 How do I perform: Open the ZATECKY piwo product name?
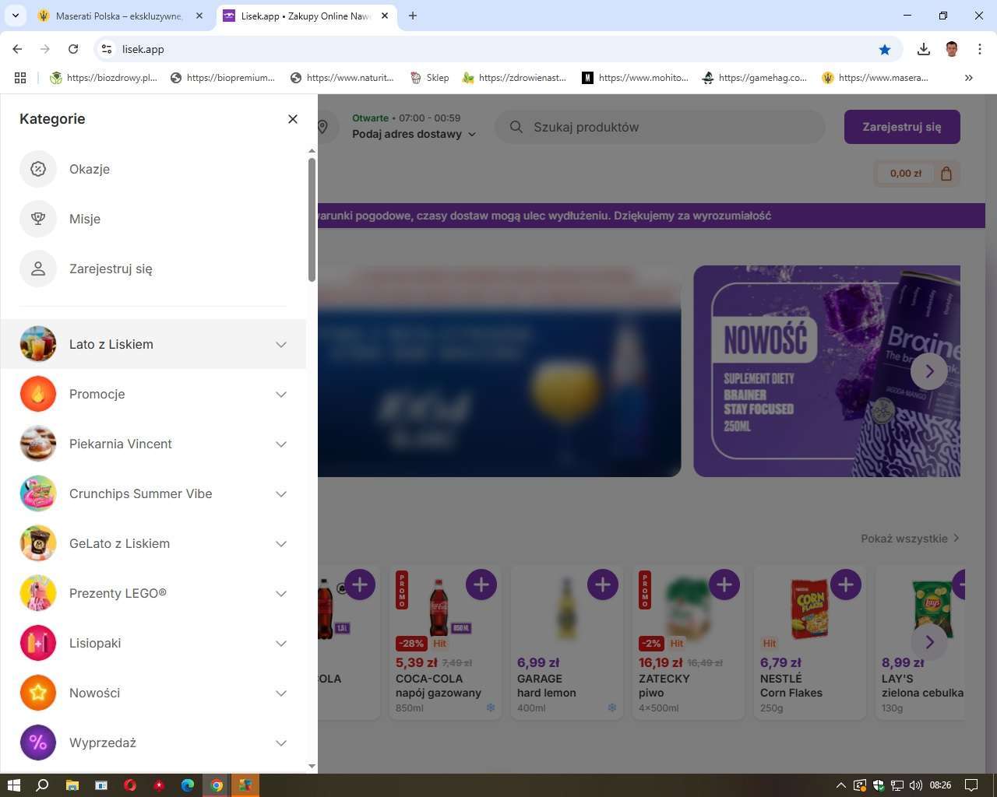coord(664,686)
